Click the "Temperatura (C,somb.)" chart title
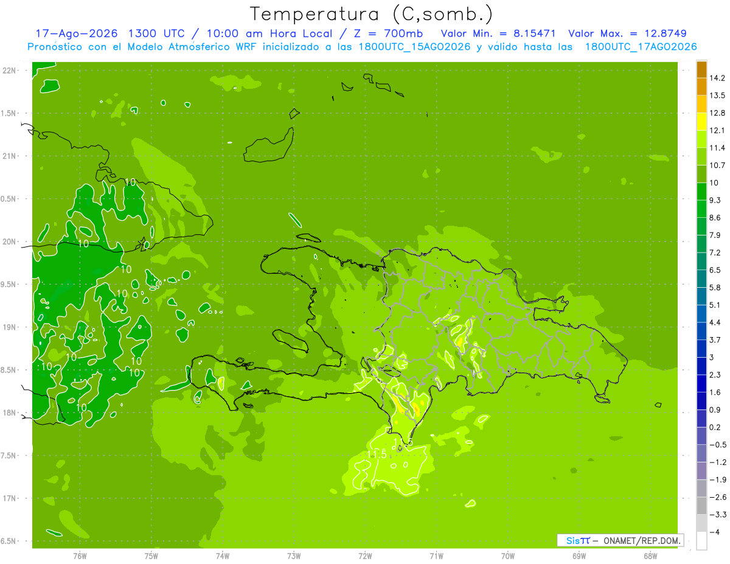730x564 pixels. coord(371,14)
